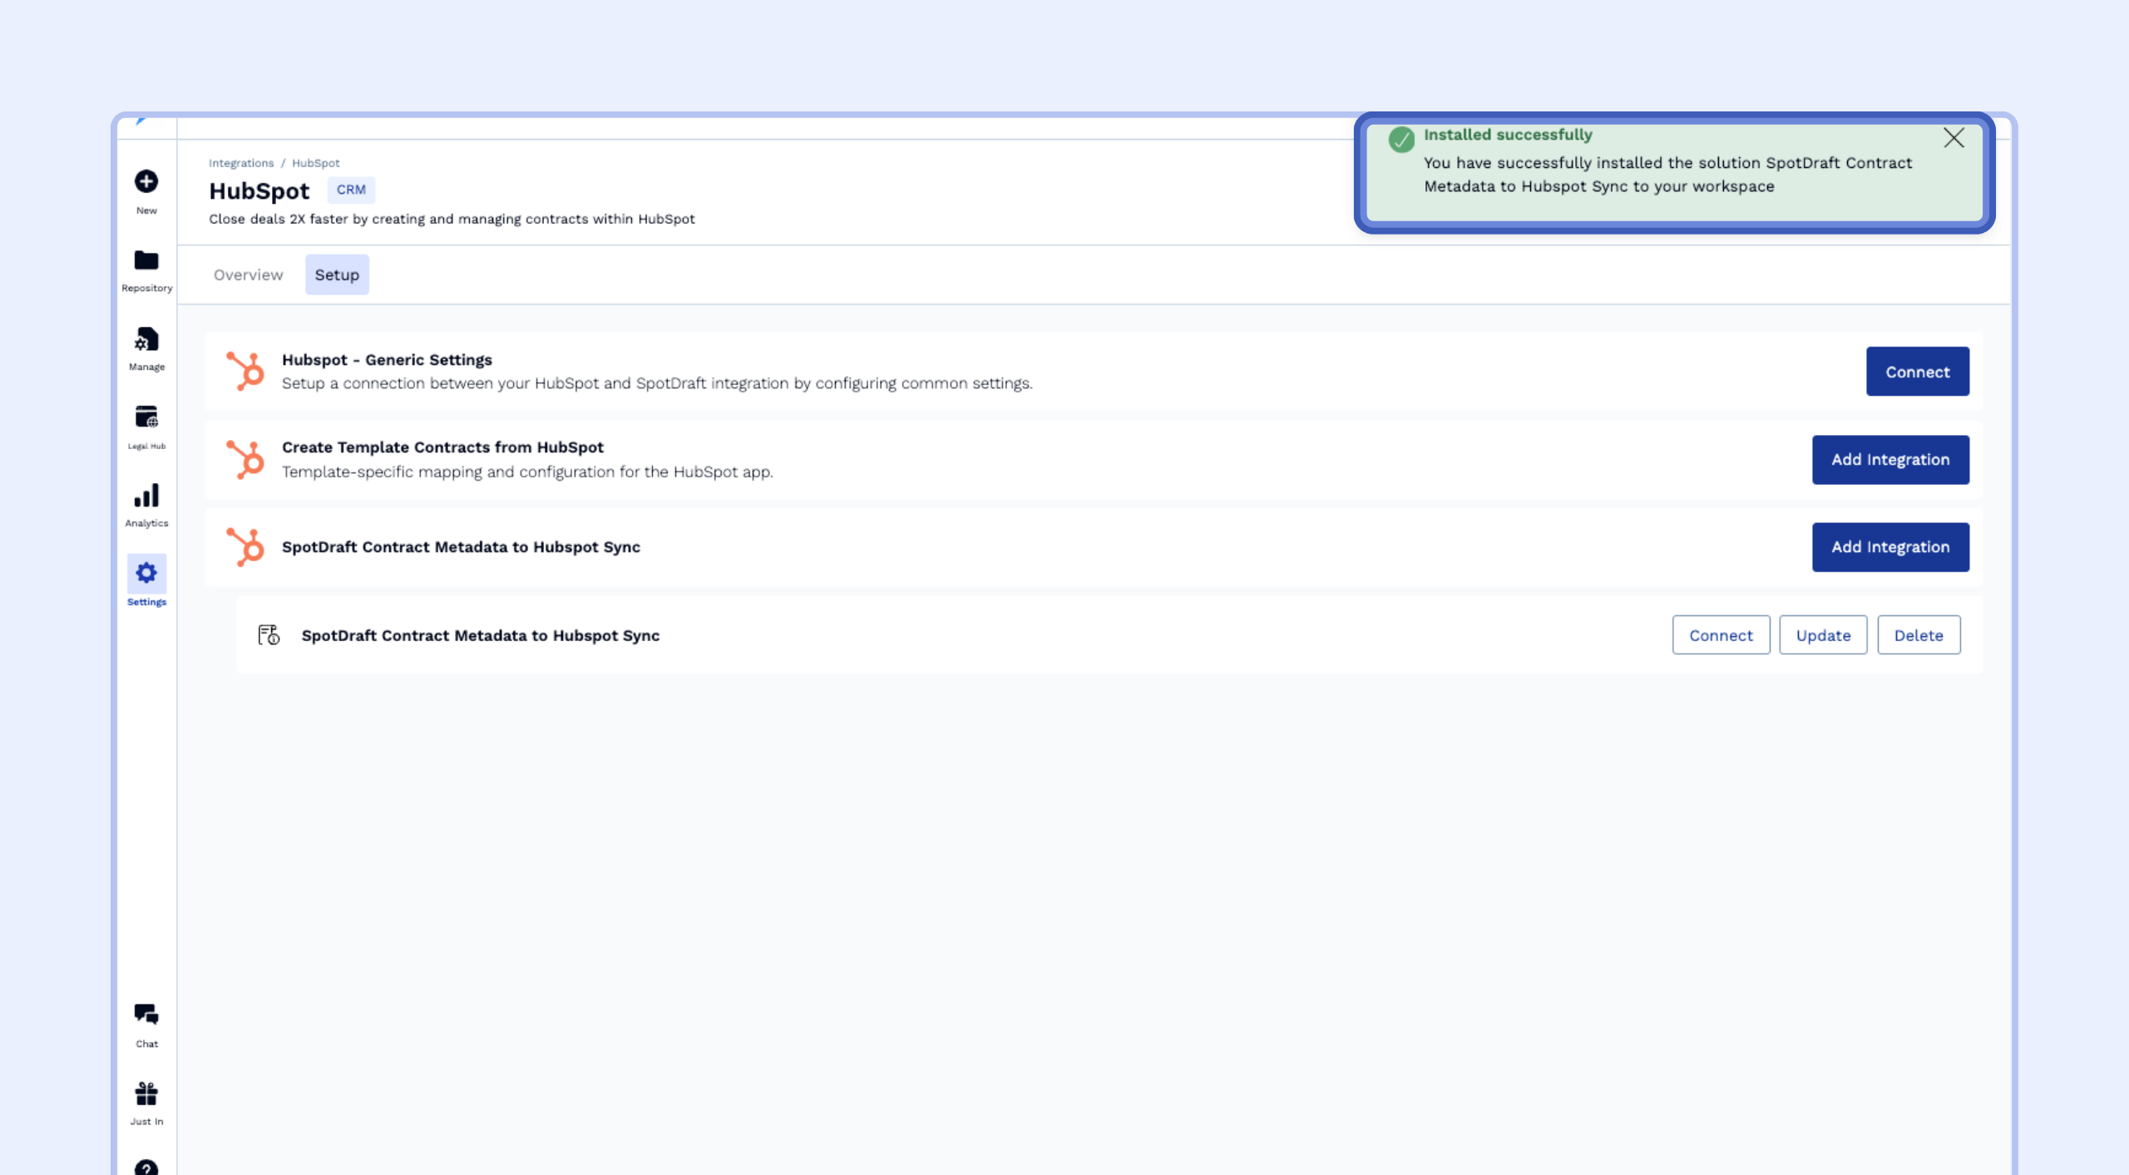Click the contract sync icon in sub-row
The width and height of the screenshot is (2129, 1175).
pos(269,635)
